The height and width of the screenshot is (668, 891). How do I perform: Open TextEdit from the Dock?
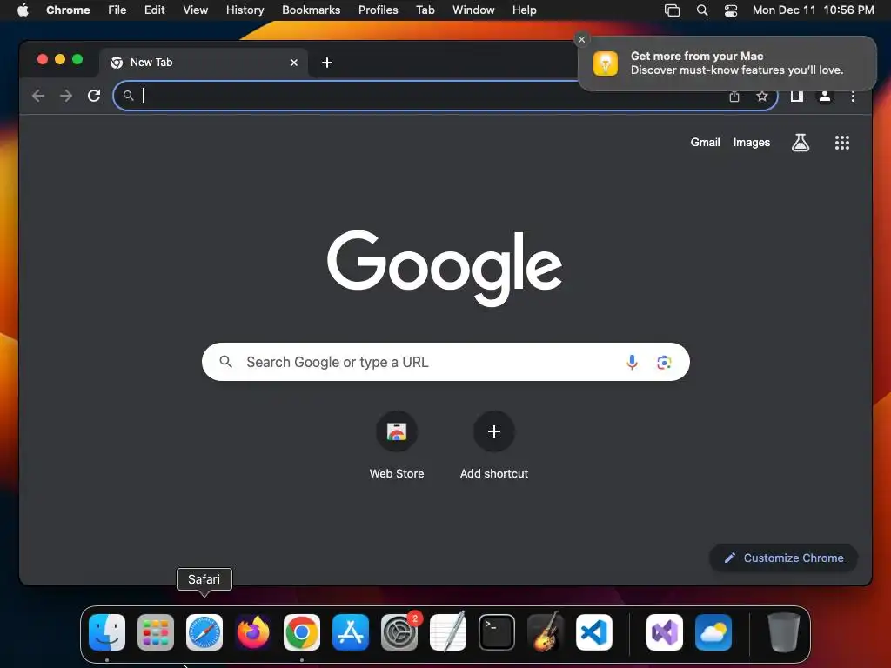click(448, 632)
